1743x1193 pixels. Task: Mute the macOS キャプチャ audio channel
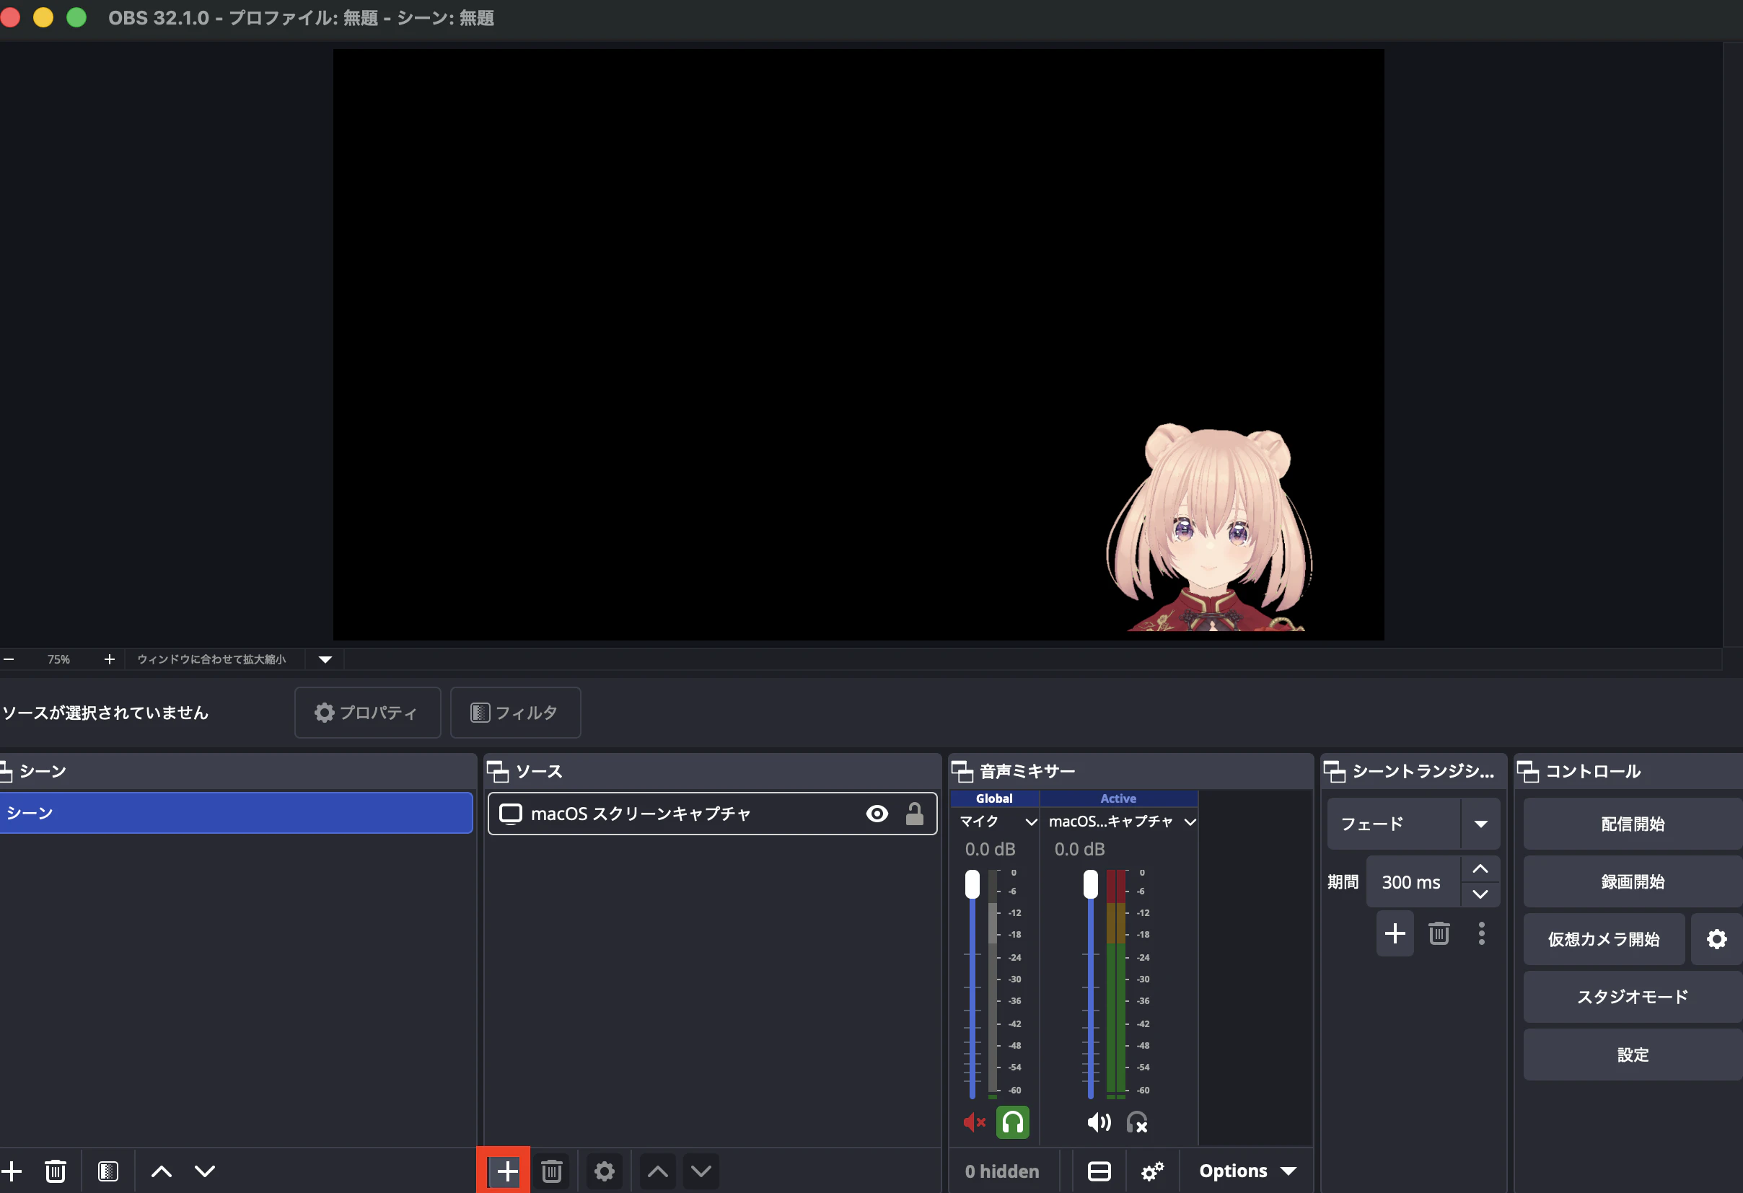pyautogui.click(x=1099, y=1122)
